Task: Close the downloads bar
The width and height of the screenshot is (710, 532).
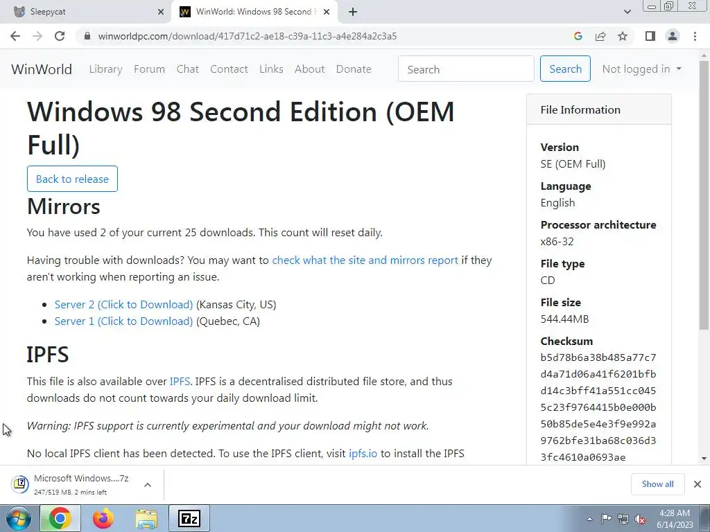Action: coord(698,484)
